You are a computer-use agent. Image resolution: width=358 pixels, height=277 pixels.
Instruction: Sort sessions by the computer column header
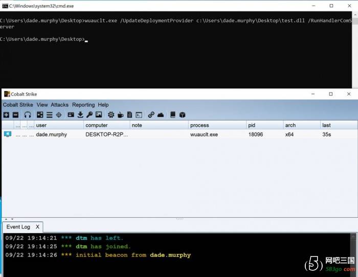tap(106, 125)
